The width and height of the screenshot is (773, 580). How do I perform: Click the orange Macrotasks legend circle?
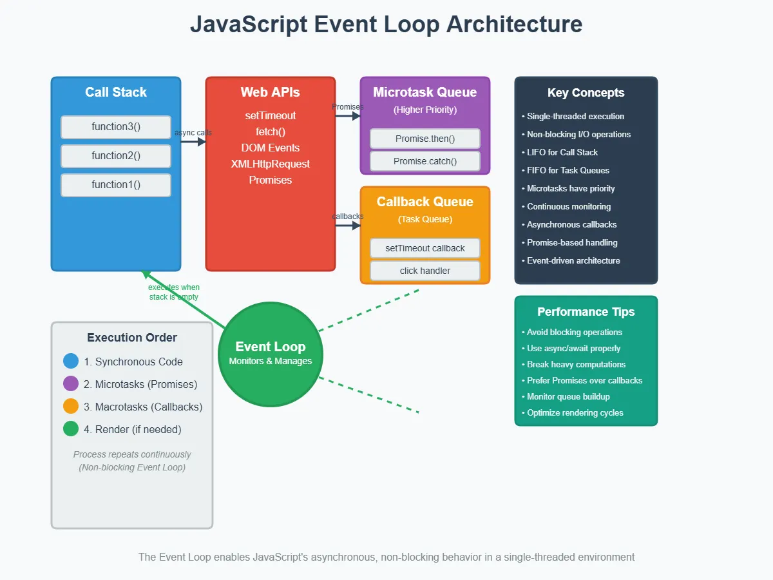[x=71, y=406]
